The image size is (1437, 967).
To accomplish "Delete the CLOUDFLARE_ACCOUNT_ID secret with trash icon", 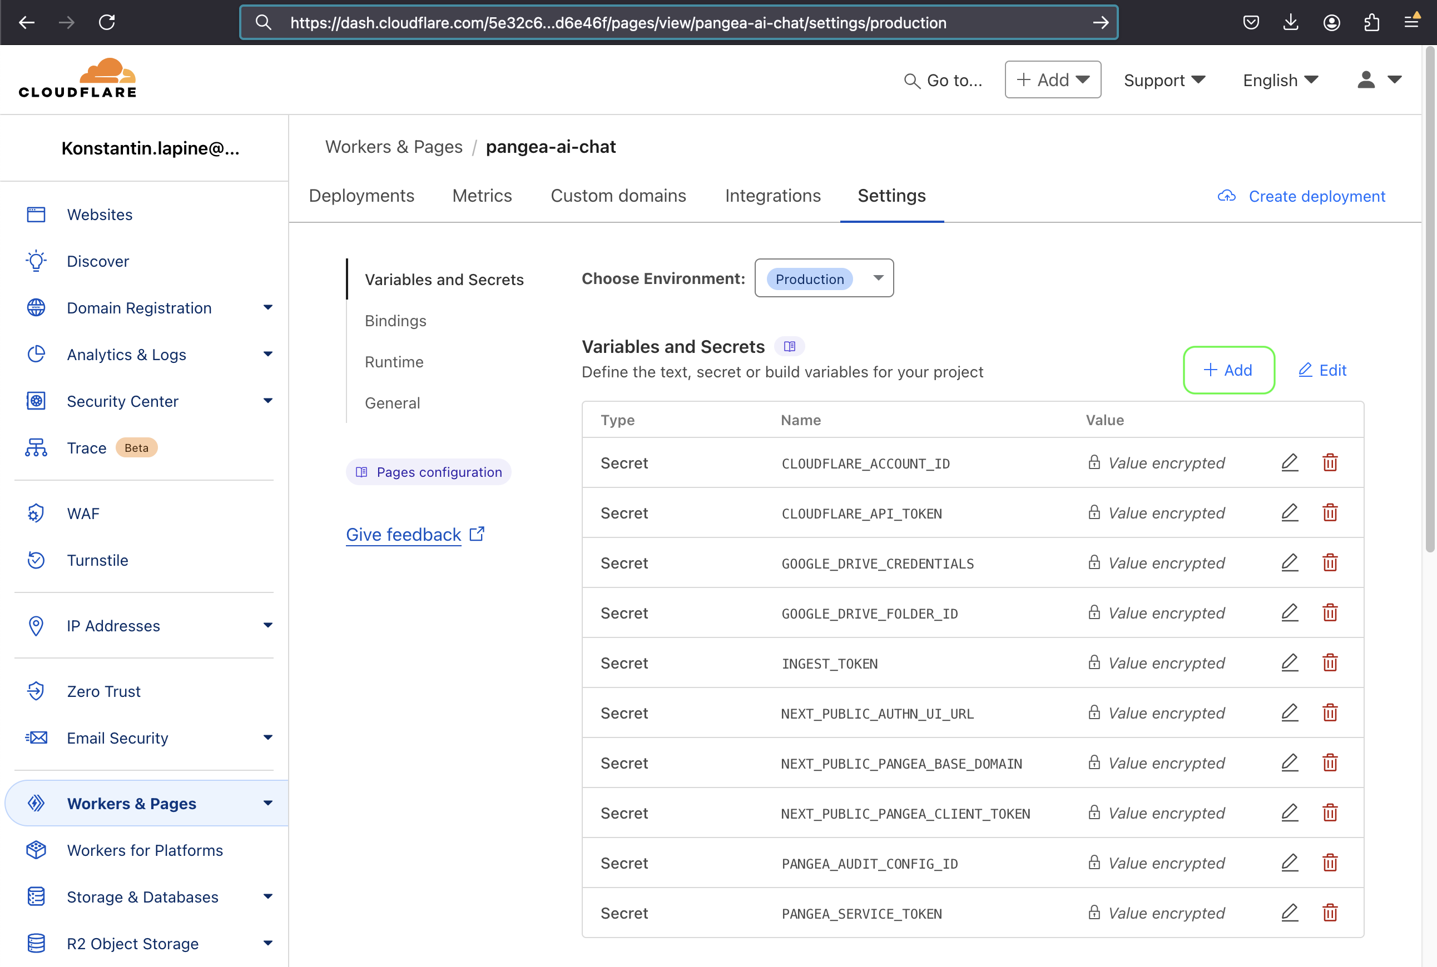I will (1330, 462).
